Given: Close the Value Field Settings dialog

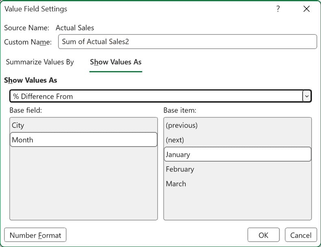Looking at the screenshot, I should tap(306, 9).
